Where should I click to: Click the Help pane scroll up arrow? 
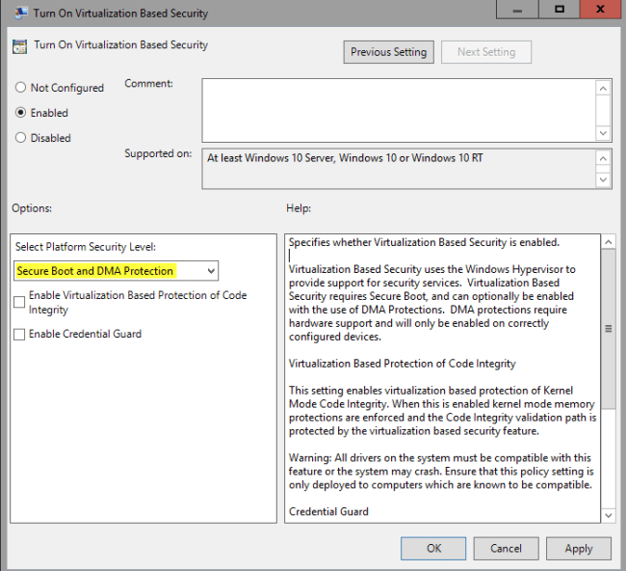point(608,242)
